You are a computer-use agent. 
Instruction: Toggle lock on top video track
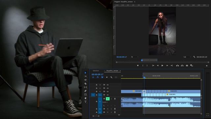[x=97, y=85]
